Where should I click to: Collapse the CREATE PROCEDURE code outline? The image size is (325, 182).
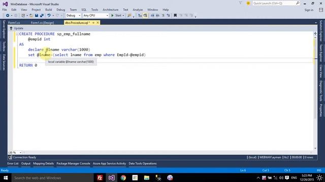click(17, 34)
